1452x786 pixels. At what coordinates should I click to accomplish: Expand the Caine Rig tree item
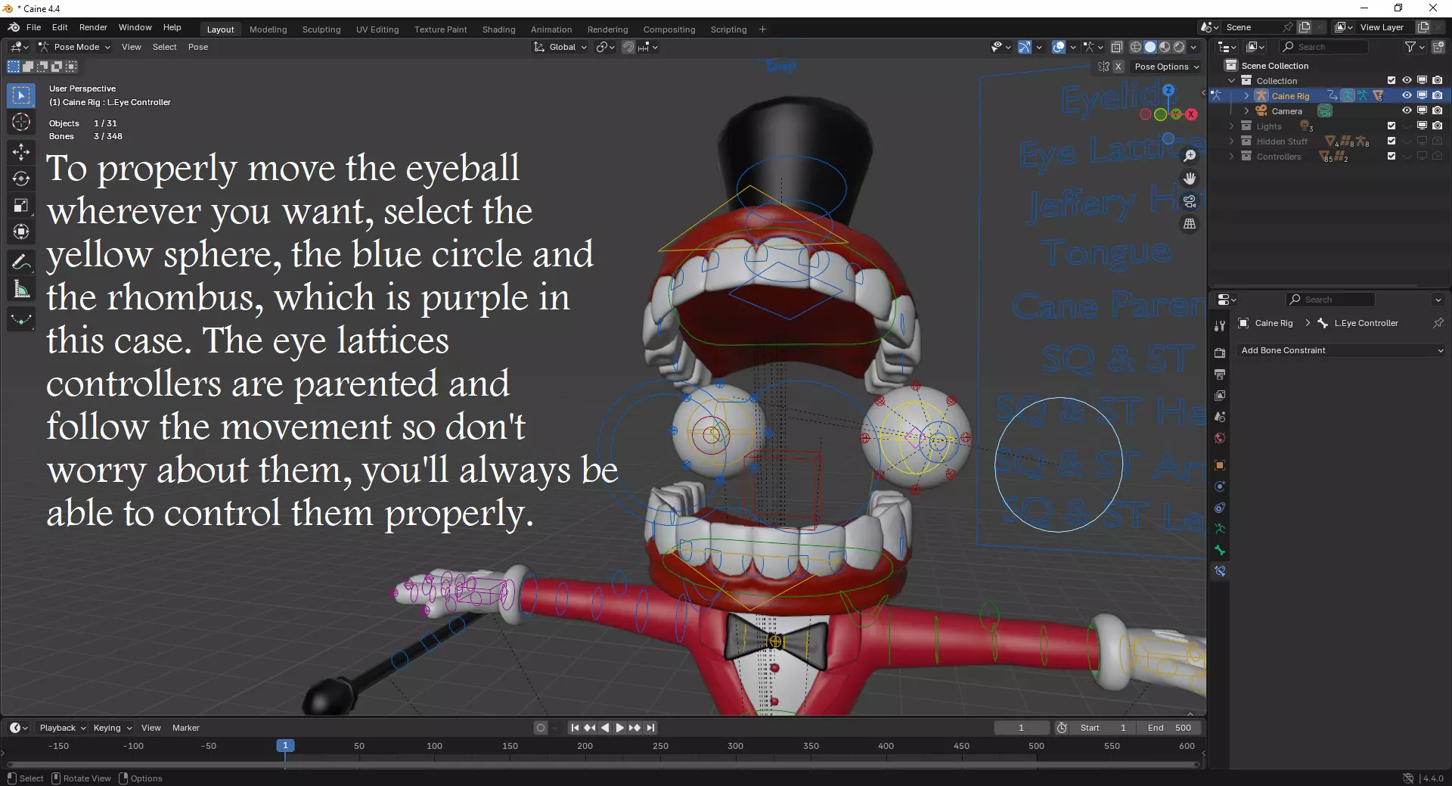1246,96
